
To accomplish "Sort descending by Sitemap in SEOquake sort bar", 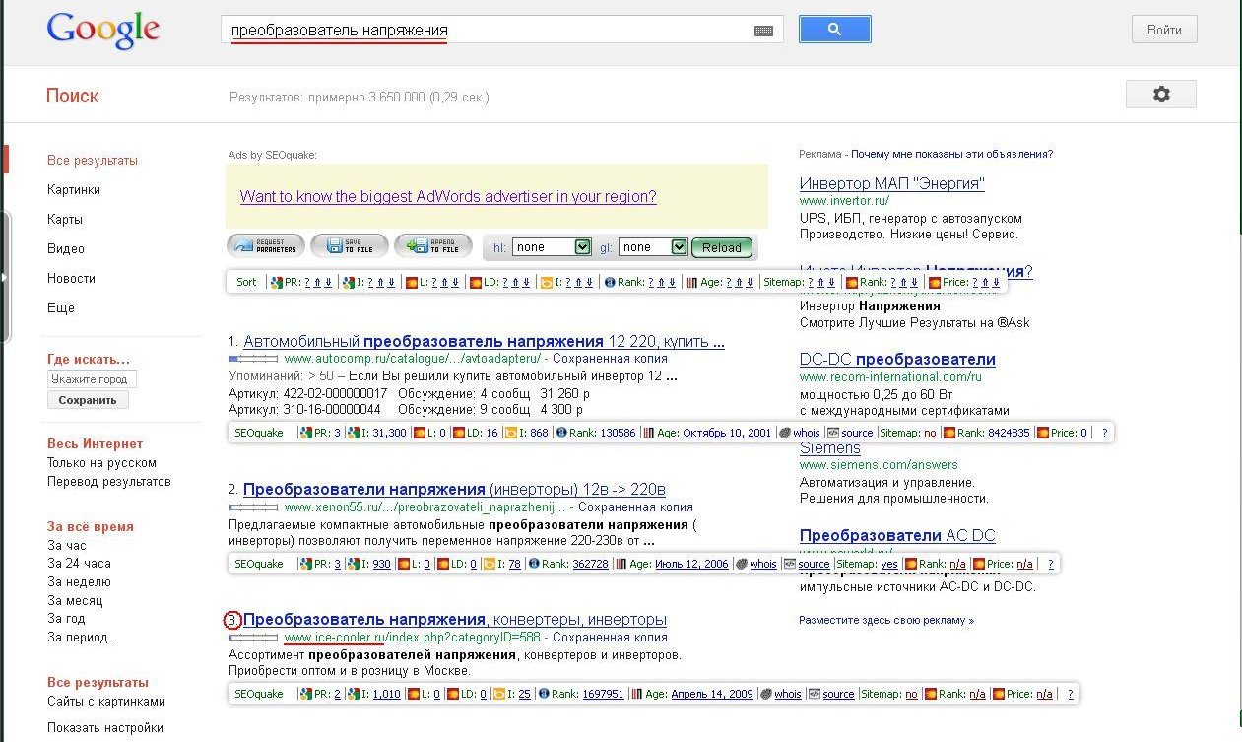I will point(833,282).
